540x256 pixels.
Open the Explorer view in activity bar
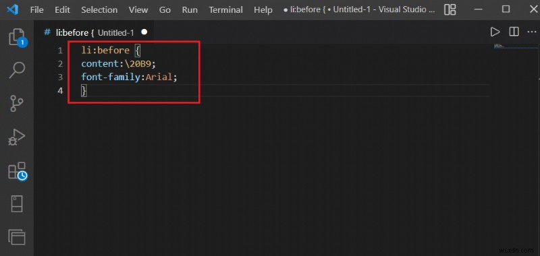(18, 37)
